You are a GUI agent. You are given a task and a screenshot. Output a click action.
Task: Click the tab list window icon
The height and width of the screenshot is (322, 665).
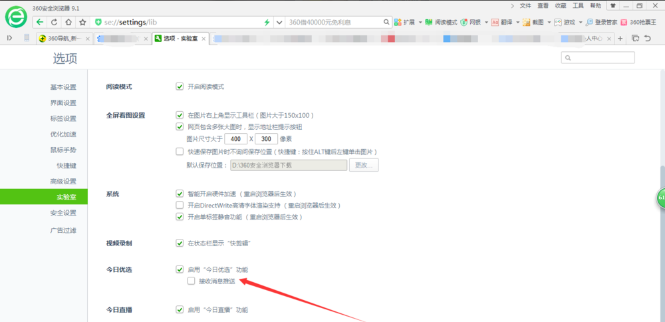coord(635,39)
